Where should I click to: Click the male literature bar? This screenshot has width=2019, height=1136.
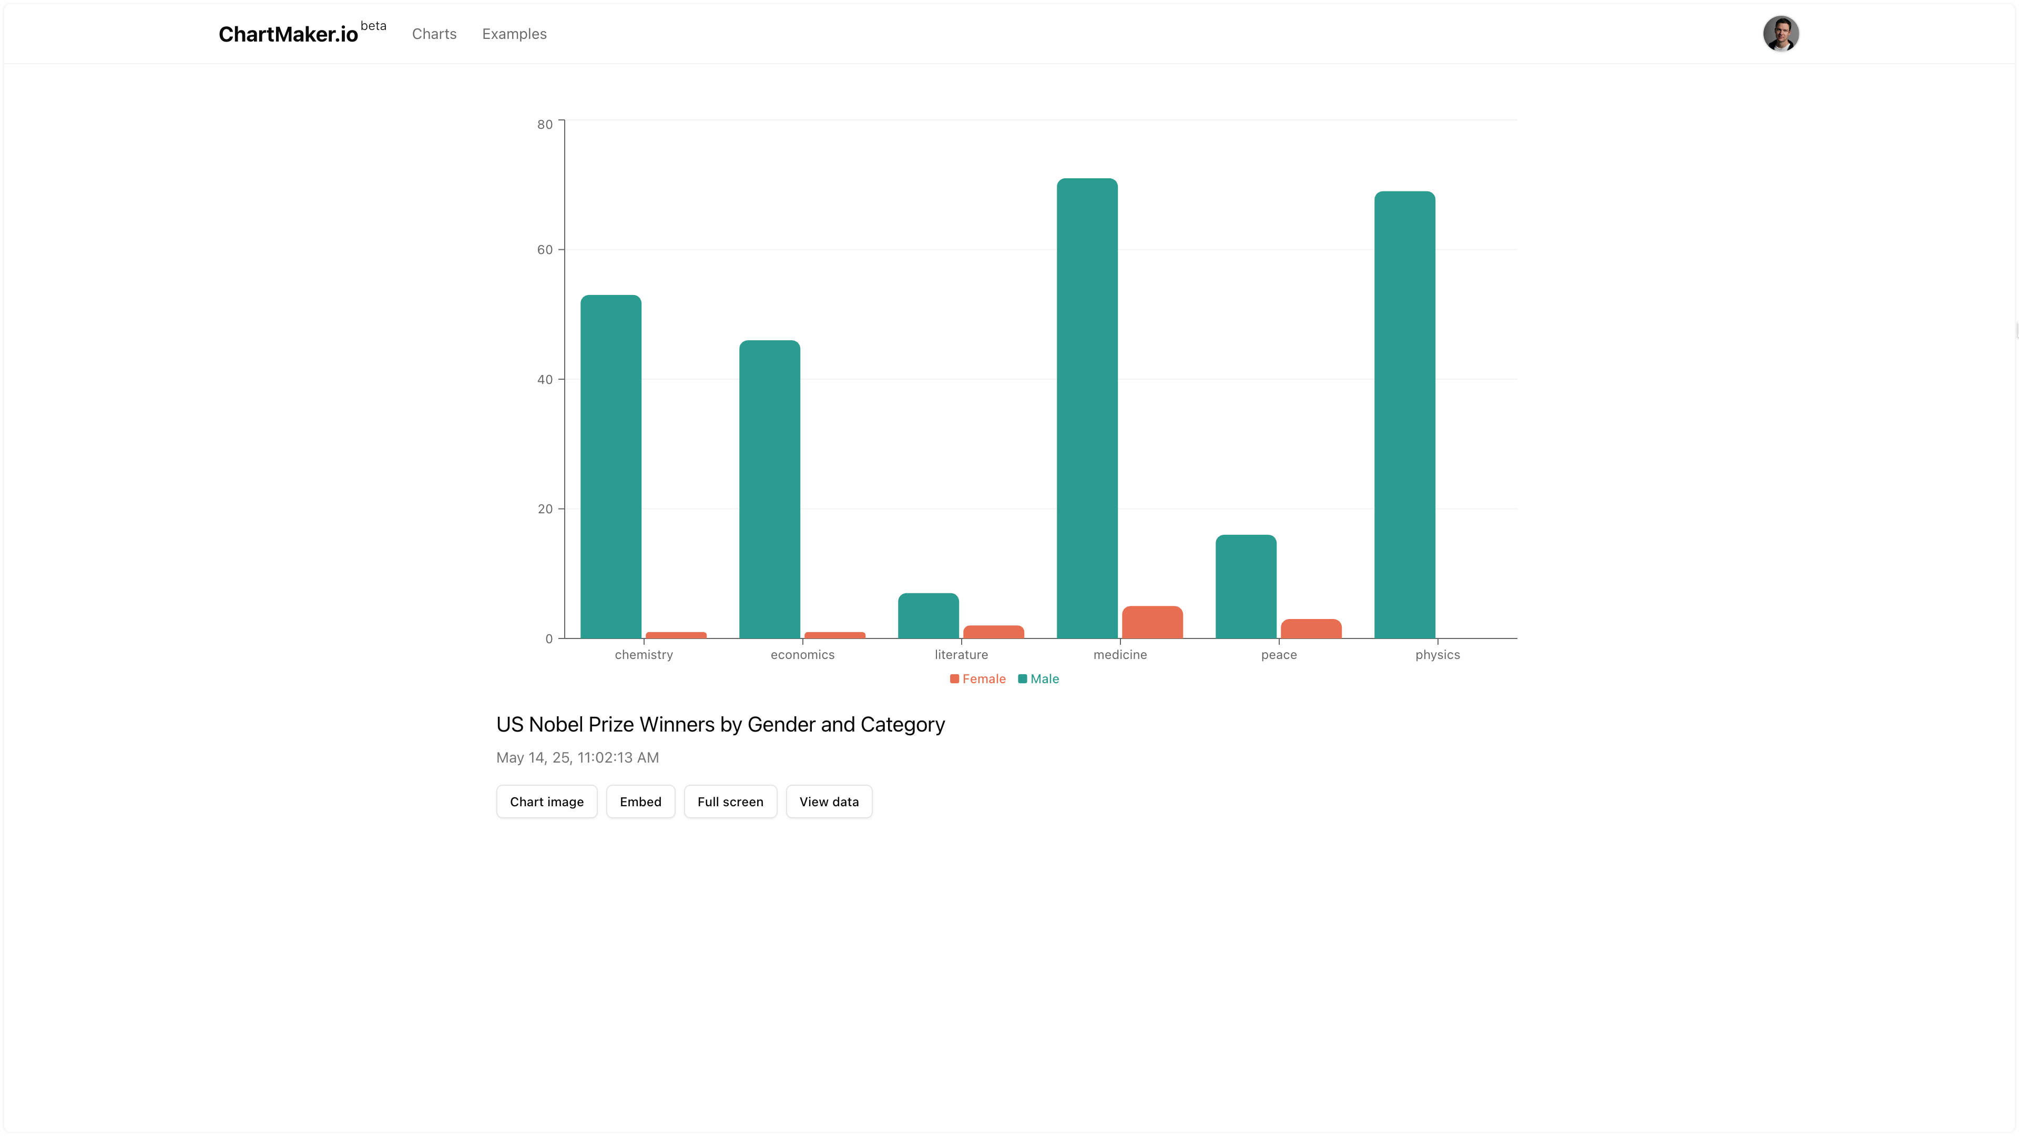coord(928,615)
